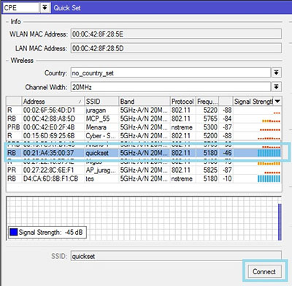Sort by Protocol column header
The image size is (292, 286).
(182, 101)
